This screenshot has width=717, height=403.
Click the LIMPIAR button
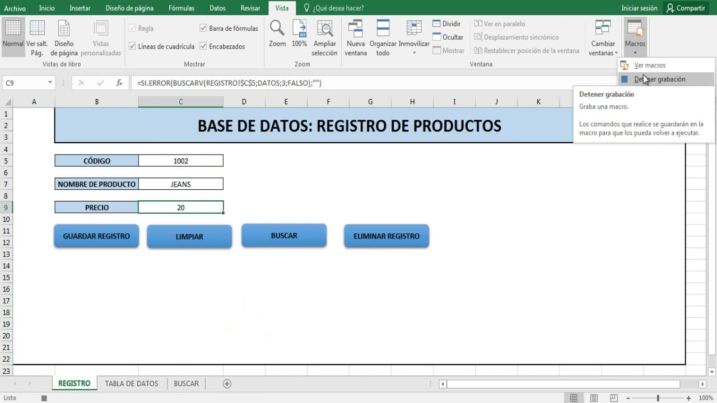[x=189, y=237]
